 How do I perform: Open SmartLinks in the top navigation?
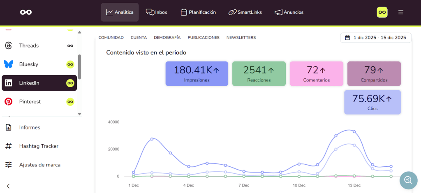click(x=245, y=12)
